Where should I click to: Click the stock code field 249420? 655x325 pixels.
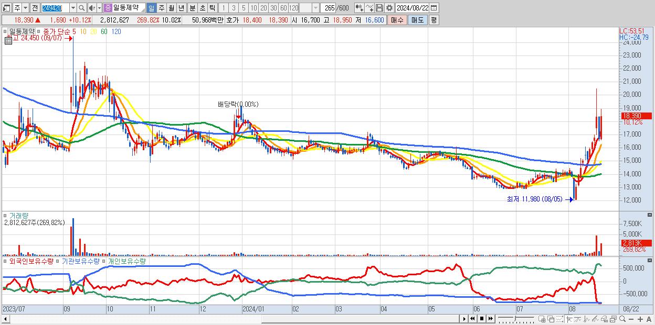(x=55, y=8)
